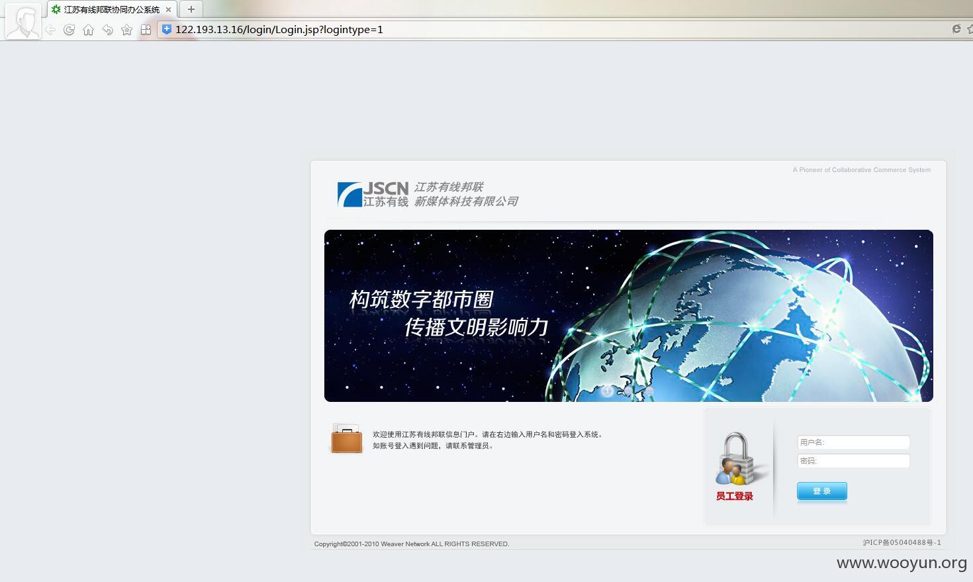Close the 江苏有线邦联协同办公系统 tab
Screen dimensions: 973x582
click(x=169, y=10)
